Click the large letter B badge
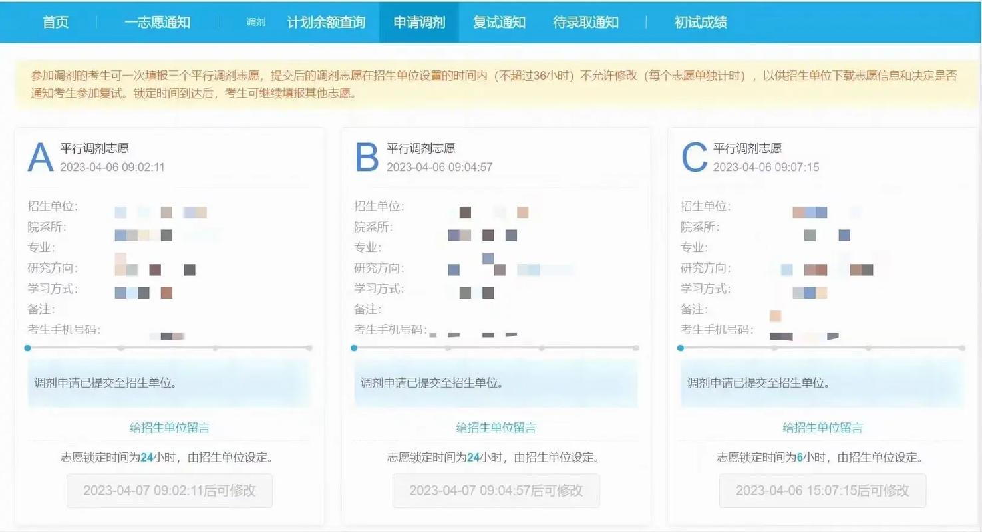Viewport: 982px width, 532px height. [x=367, y=158]
